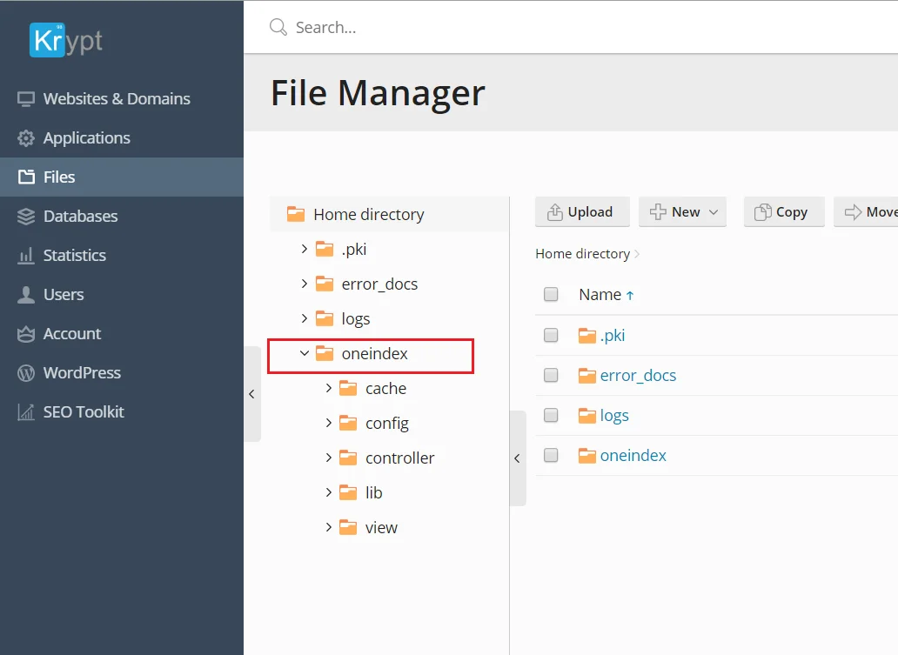The image size is (898, 655).
Task: Open the SEO Toolkit section
Action: pos(122,411)
